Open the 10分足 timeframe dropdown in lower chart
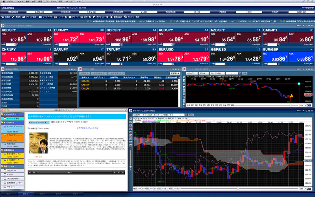Screen dimensions: 315x197 [151, 115]
